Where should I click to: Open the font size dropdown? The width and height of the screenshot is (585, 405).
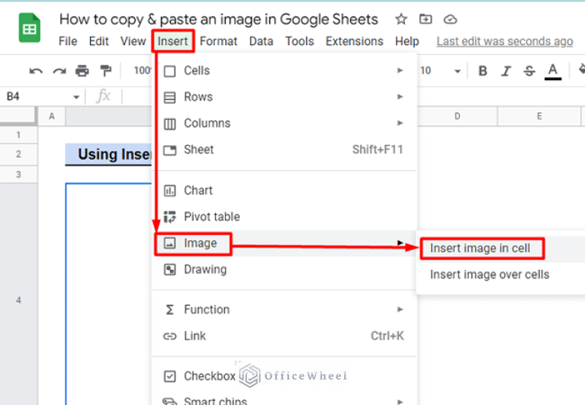(x=457, y=71)
